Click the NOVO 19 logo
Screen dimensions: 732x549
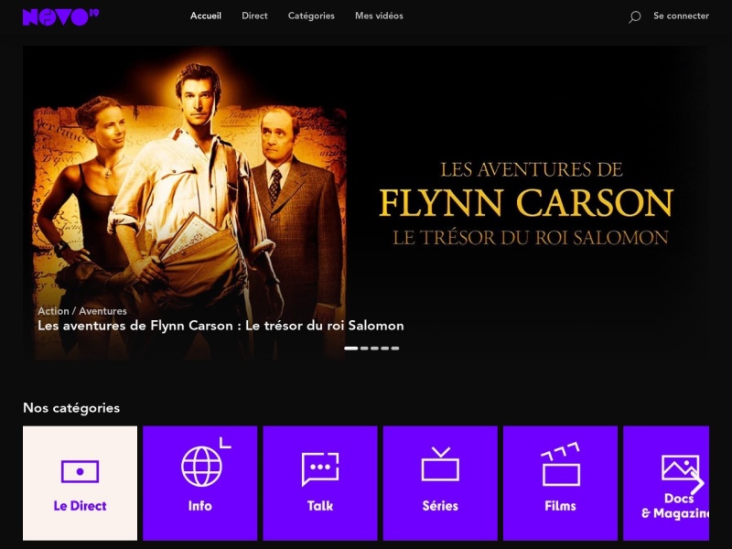(x=60, y=16)
